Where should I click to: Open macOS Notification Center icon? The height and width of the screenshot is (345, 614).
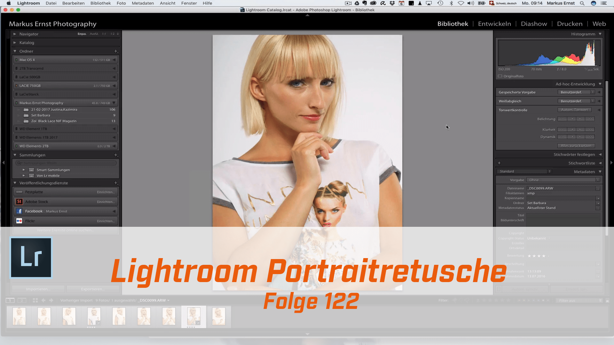pyautogui.click(x=604, y=3)
